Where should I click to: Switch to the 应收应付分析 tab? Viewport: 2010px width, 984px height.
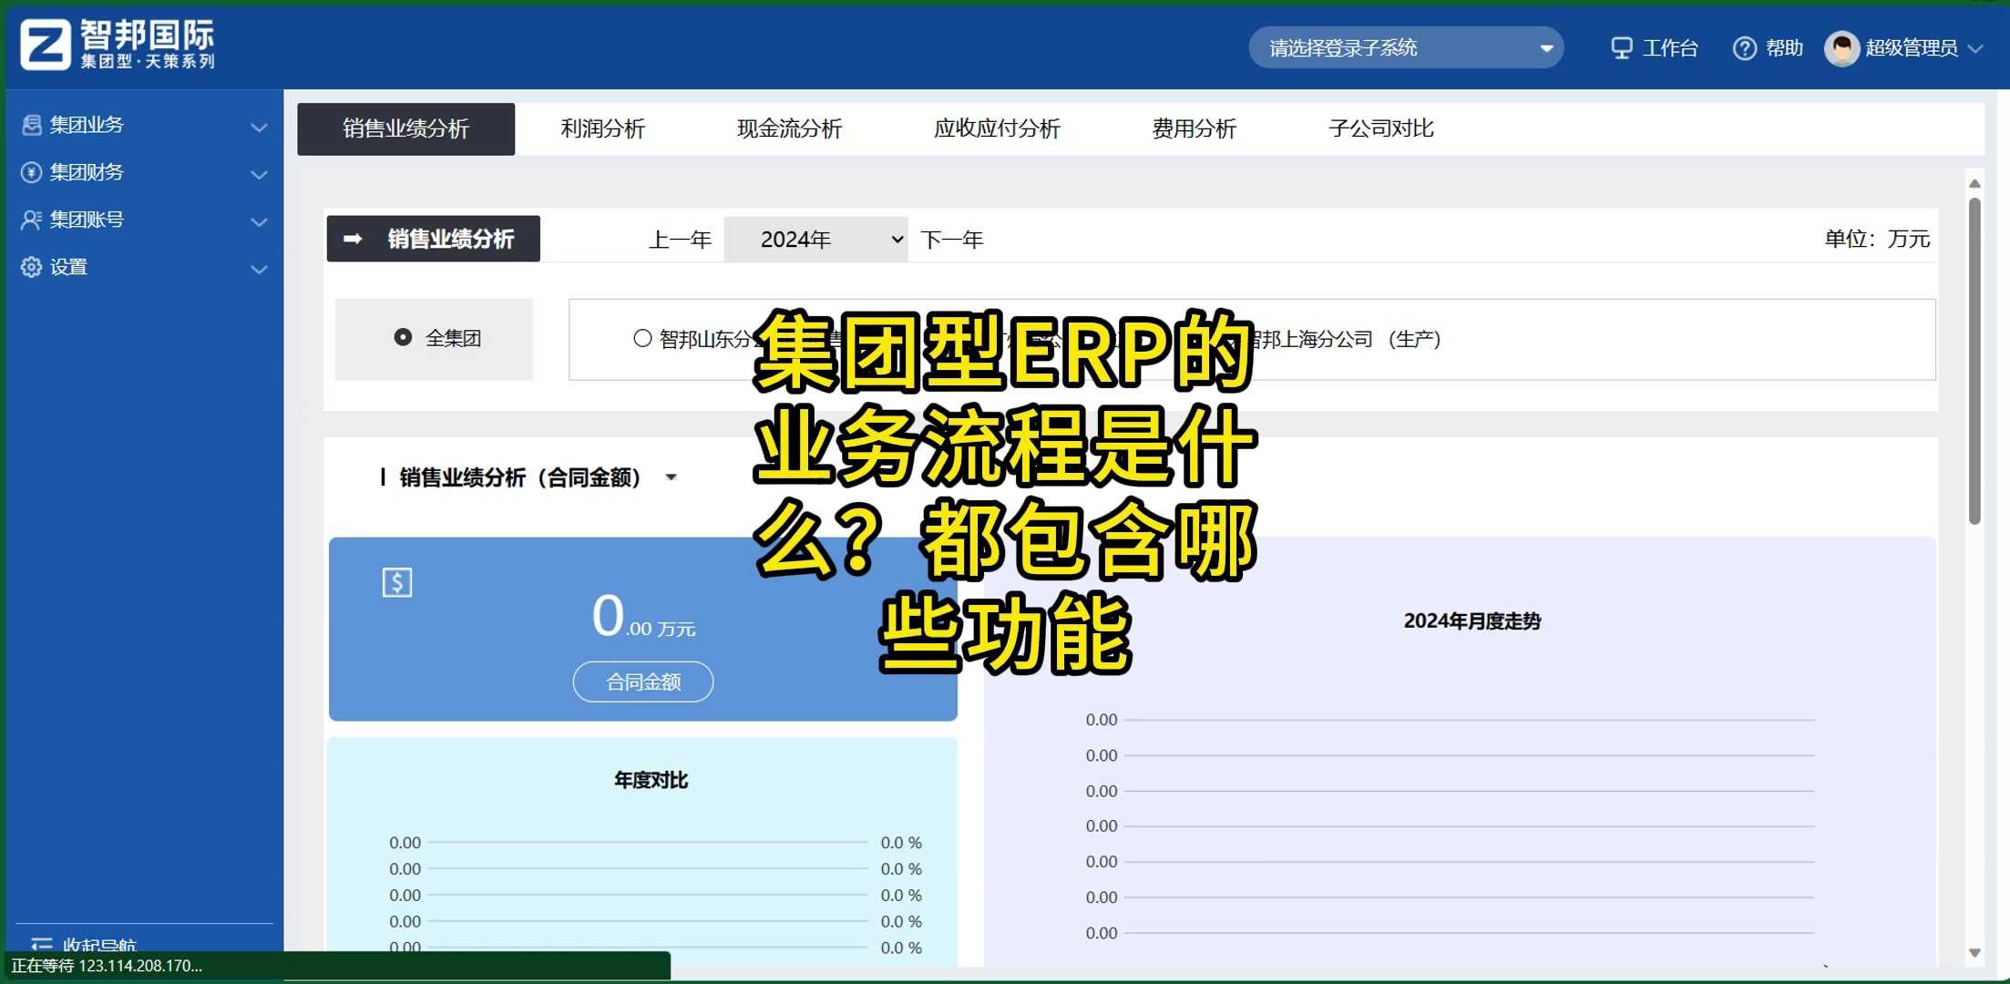point(997,128)
